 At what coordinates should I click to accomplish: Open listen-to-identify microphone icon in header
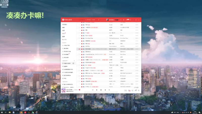point(99,20)
